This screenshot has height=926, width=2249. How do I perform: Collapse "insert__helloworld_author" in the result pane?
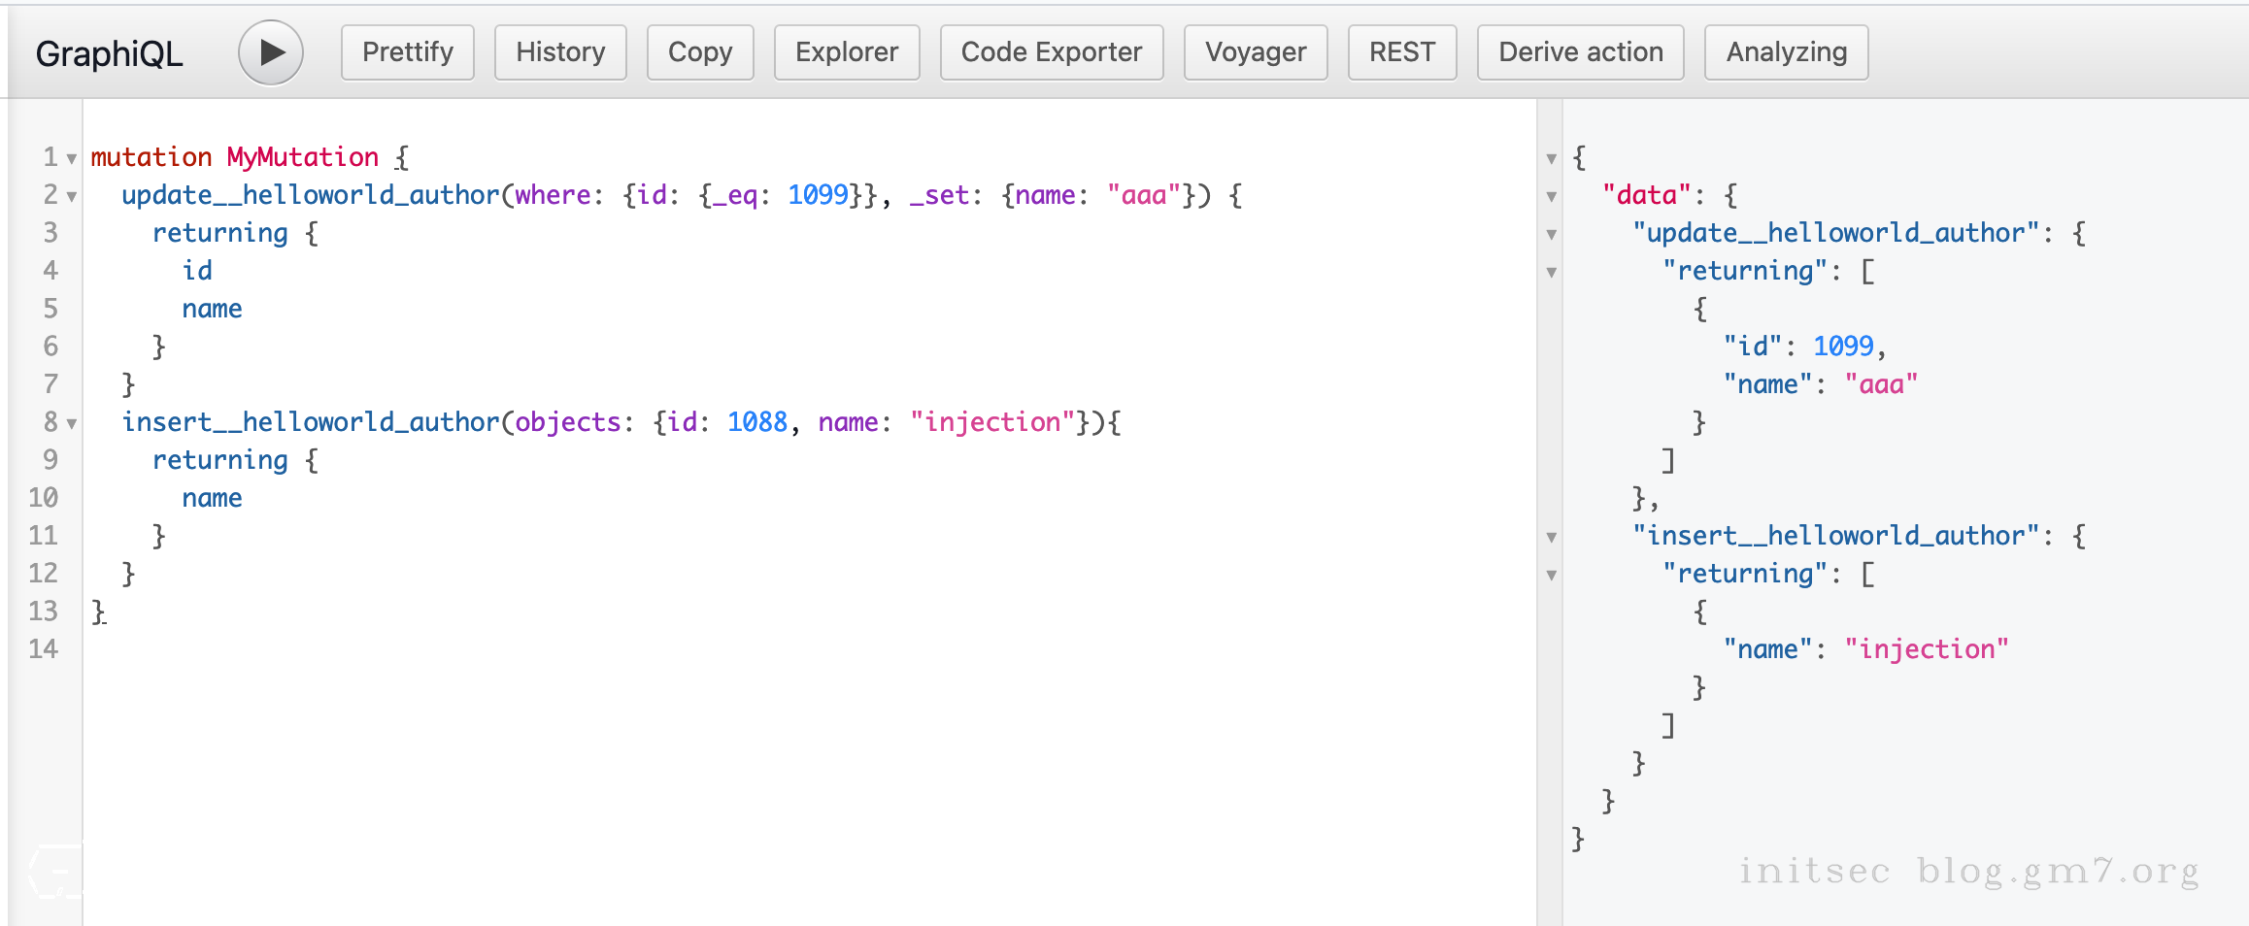[x=1552, y=537]
